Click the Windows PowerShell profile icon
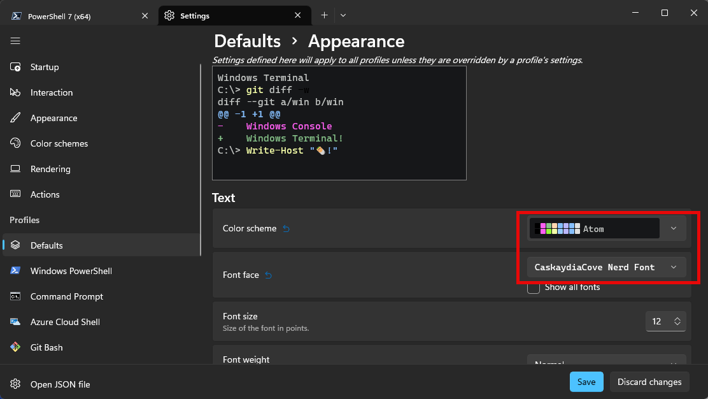The width and height of the screenshot is (708, 399). pos(15,270)
